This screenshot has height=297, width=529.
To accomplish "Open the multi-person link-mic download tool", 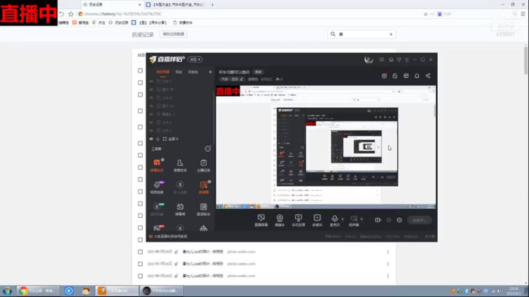I will [x=180, y=187].
